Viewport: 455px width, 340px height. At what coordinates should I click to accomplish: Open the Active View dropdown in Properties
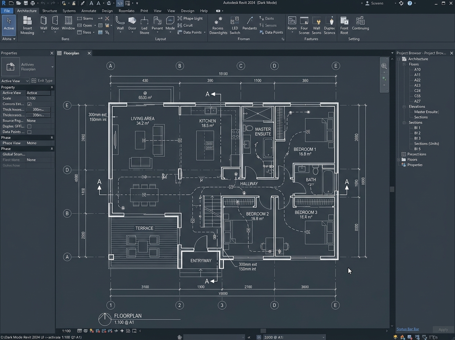pos(15,81)
